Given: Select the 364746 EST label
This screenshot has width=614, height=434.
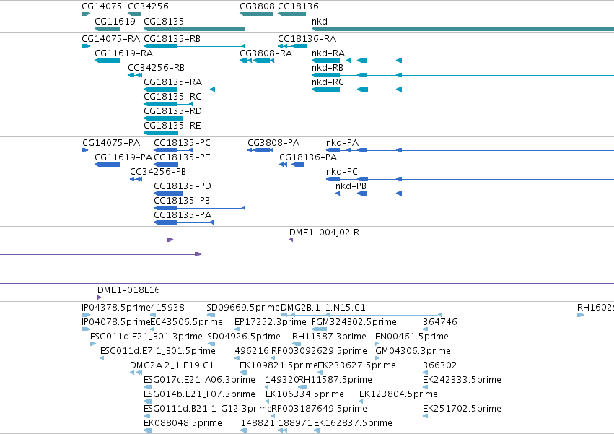Looking at the screenshot, I should [440, 322].
